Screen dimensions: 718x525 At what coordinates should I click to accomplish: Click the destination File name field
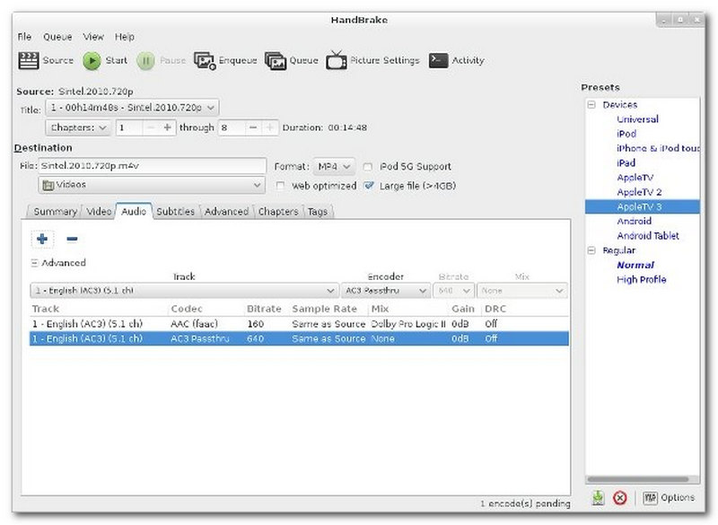[151, 167]
